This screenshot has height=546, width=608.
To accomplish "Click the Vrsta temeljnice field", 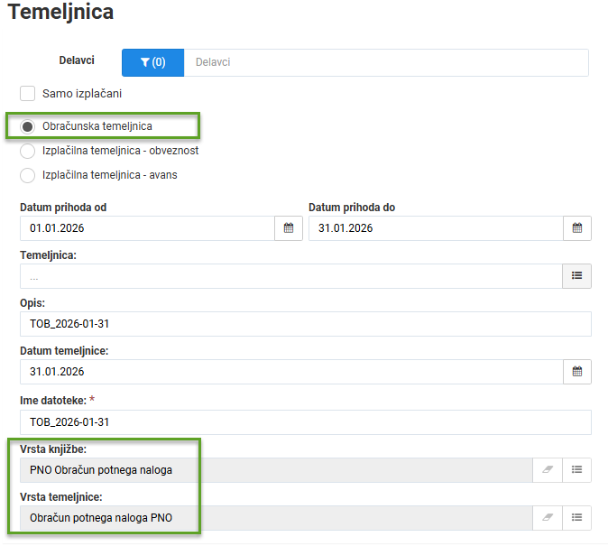I will click(276, 518).
